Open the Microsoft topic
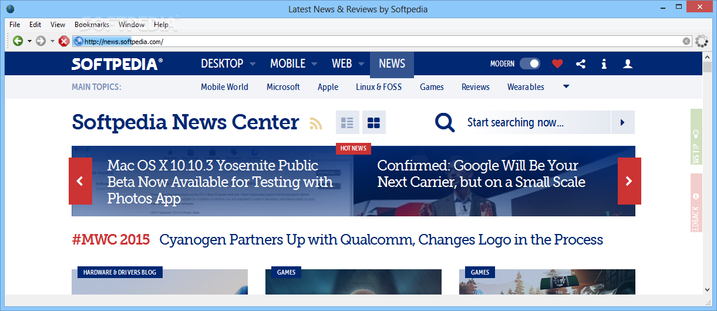Image resolution: width=717 pixels, height=311 pixels. [x=283, y=87]
